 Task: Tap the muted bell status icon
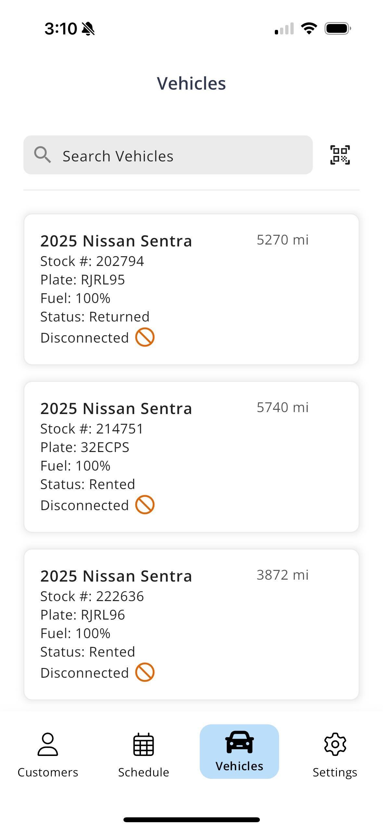pos(88,29)
